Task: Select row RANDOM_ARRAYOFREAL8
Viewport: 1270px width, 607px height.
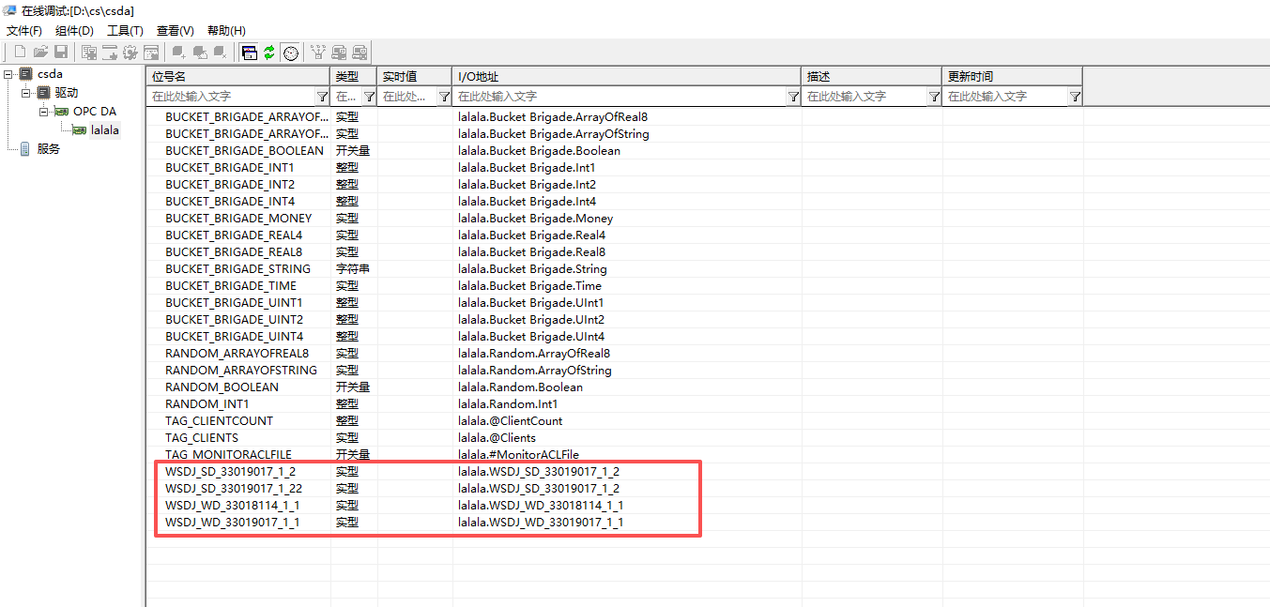Action: pyautogui.click(x=709, y=354)
